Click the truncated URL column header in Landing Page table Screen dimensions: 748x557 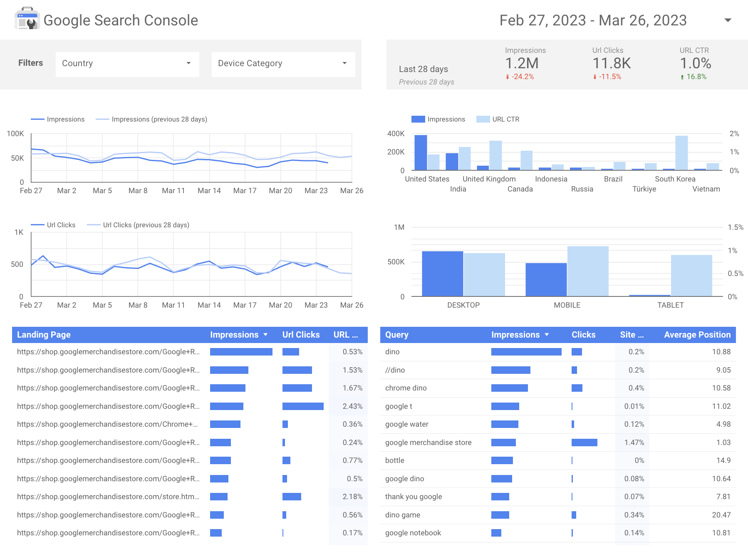pos(346,335)
